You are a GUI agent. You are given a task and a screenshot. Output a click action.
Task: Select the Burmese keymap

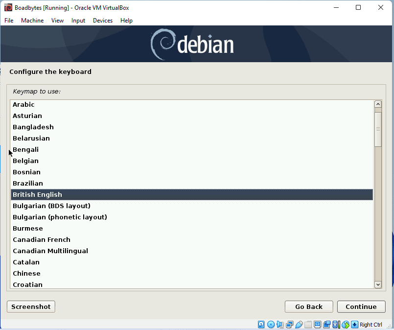coord(192,229)
